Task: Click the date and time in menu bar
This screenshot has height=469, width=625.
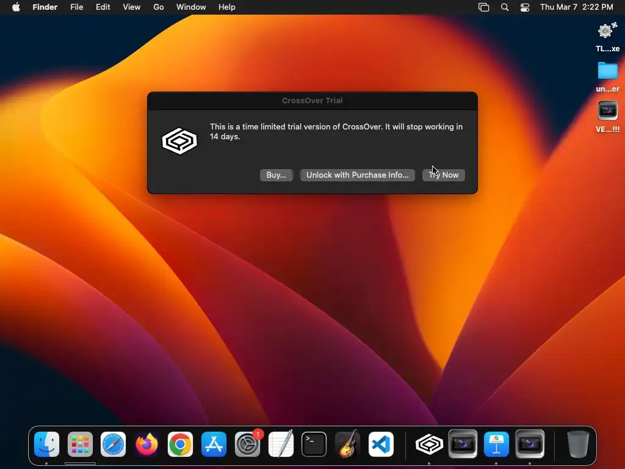Action: click(x=576, y=7)
